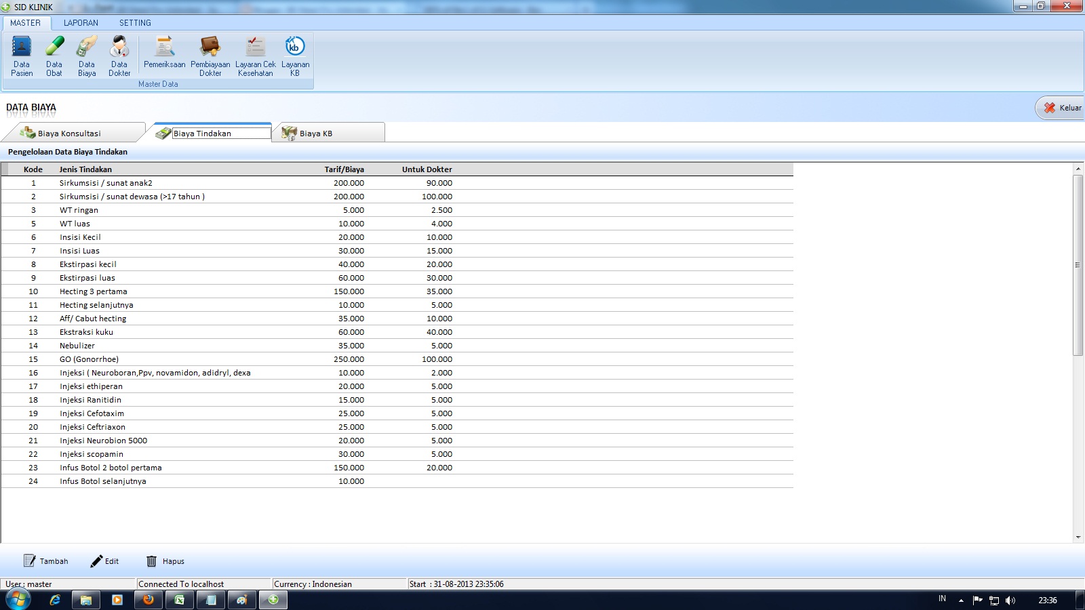Screen dimensions: 1085x610
Task: Switch to SETTING ribbon tab
Action: click(135, 23)
